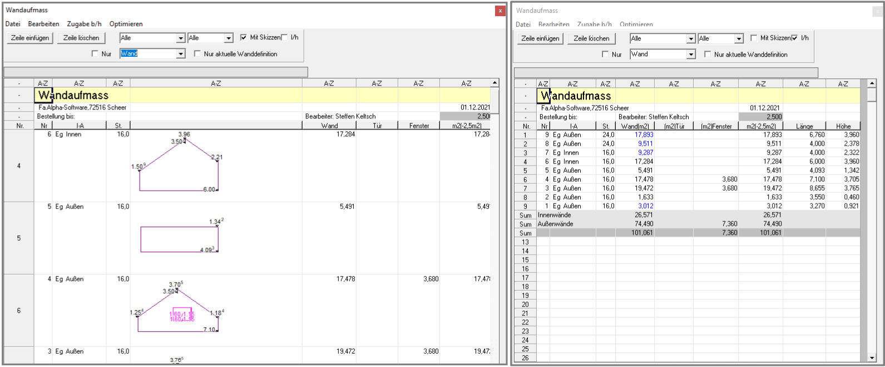Viewport: 885px width, 367px height.
Task: Open the Alle dropdown beside Zeile löschen, Länge/Höhe window
Action: tap(691, 38)
